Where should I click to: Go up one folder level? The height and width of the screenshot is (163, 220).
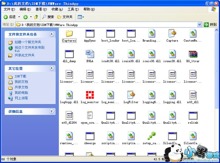click(36, 17)
